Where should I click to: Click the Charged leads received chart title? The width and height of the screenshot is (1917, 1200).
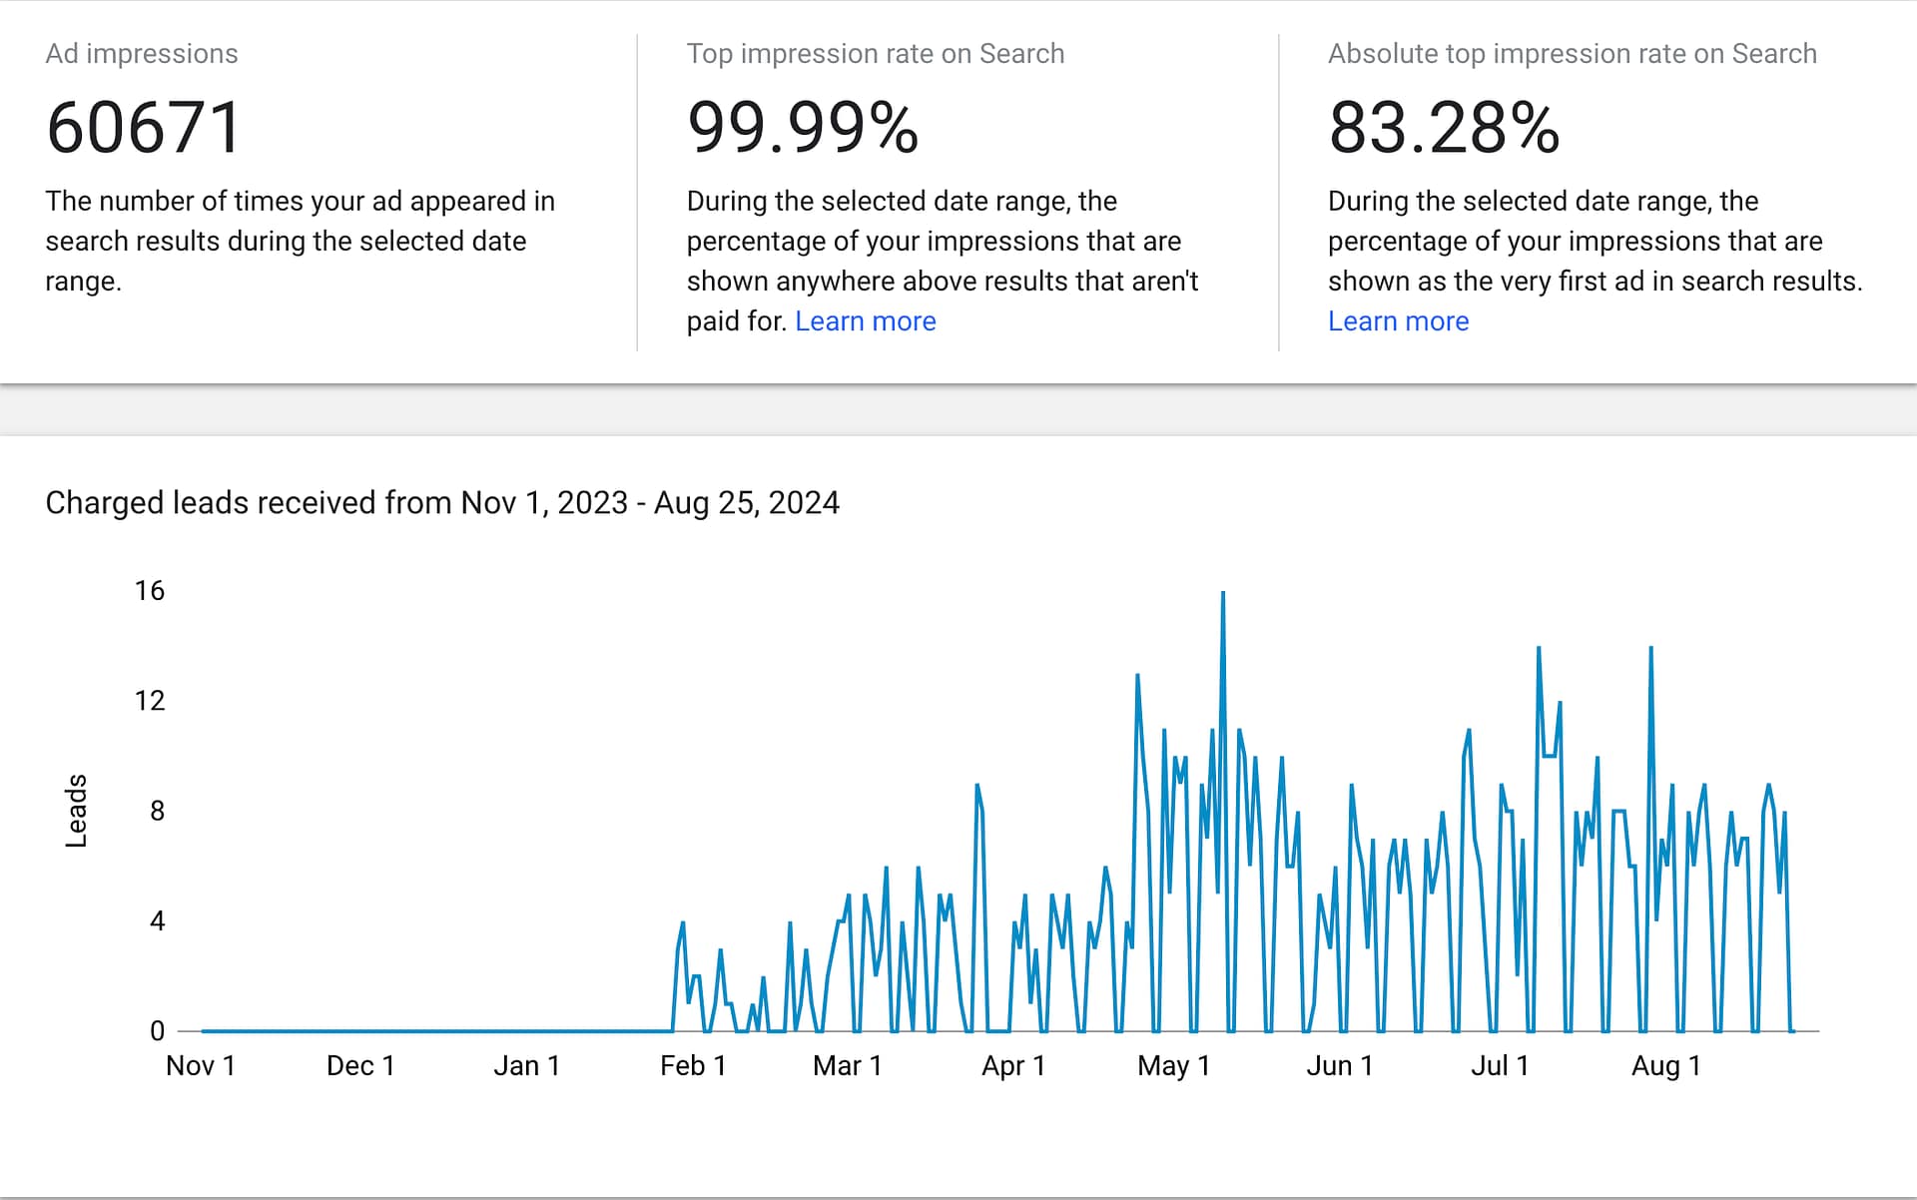click(x=442, y=502)
